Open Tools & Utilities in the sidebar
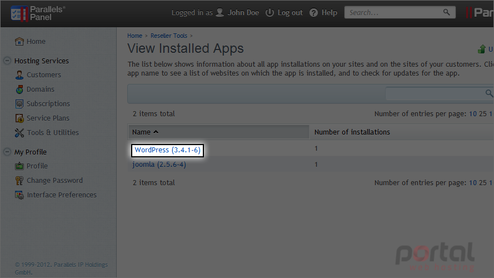 click(x=53, y=133)
